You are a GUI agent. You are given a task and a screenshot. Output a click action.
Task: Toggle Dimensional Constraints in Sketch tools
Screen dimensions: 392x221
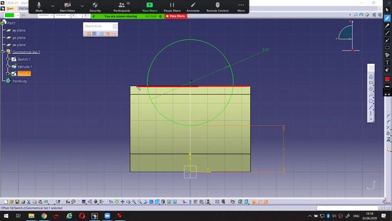tap(114, 34)
